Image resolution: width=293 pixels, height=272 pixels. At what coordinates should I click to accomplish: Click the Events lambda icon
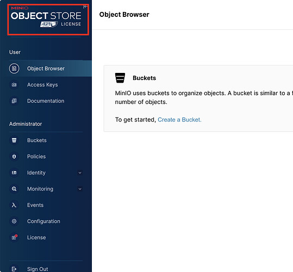(14, 205)
